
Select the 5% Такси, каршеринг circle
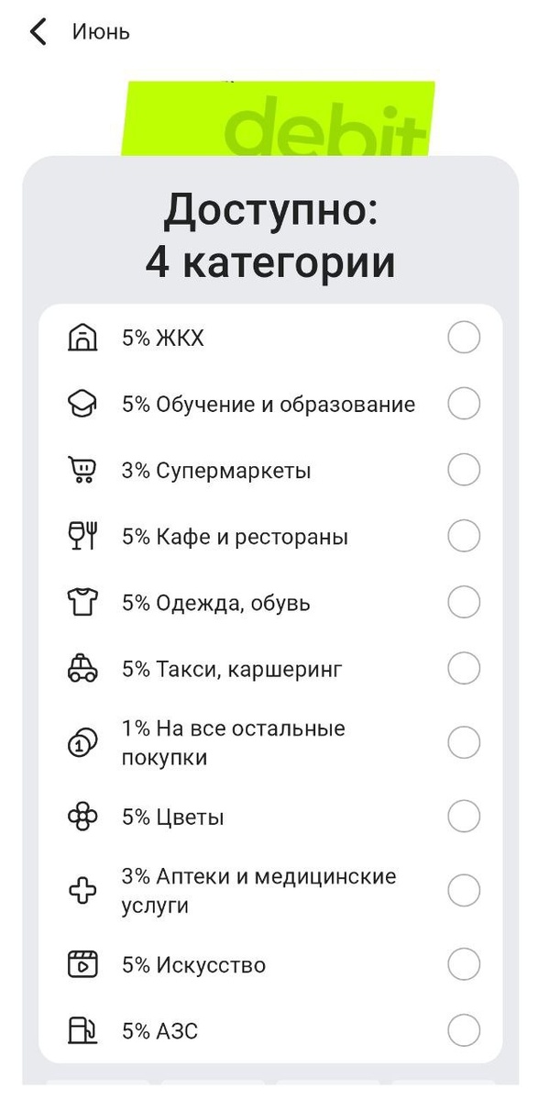(x=464, y=669)
